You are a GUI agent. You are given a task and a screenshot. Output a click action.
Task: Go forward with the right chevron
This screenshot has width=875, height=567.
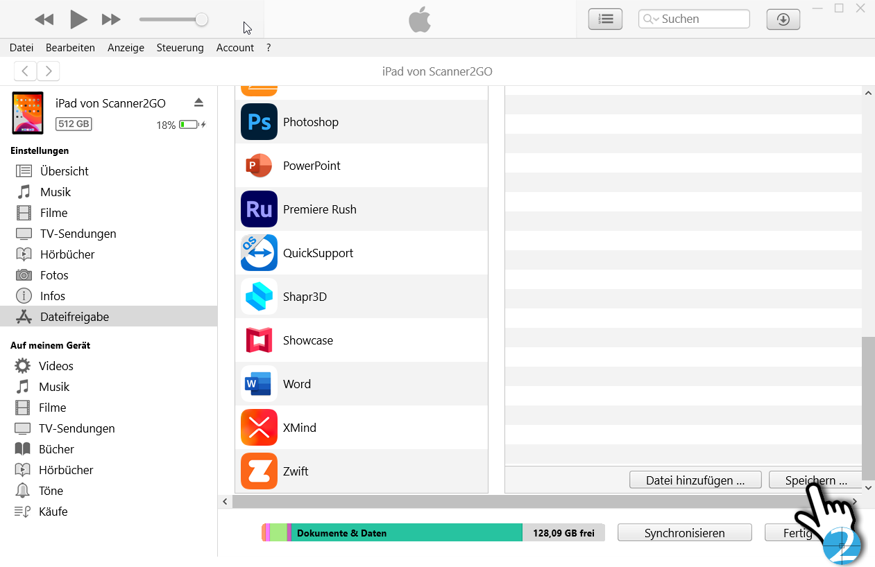pos(49,71)
